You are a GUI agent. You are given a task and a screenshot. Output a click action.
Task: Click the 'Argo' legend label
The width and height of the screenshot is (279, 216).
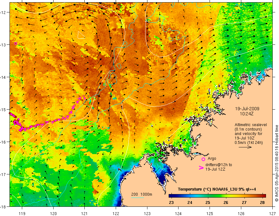click(x=212, y=159)
